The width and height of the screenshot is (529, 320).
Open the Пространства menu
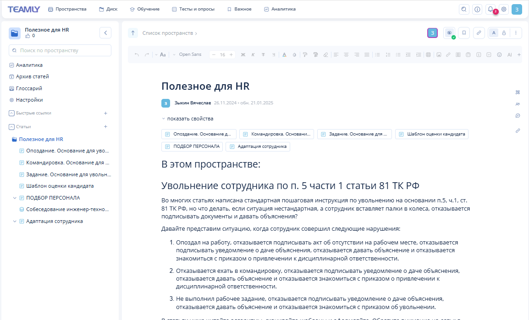pyautogui.click(x=67, y=9)
